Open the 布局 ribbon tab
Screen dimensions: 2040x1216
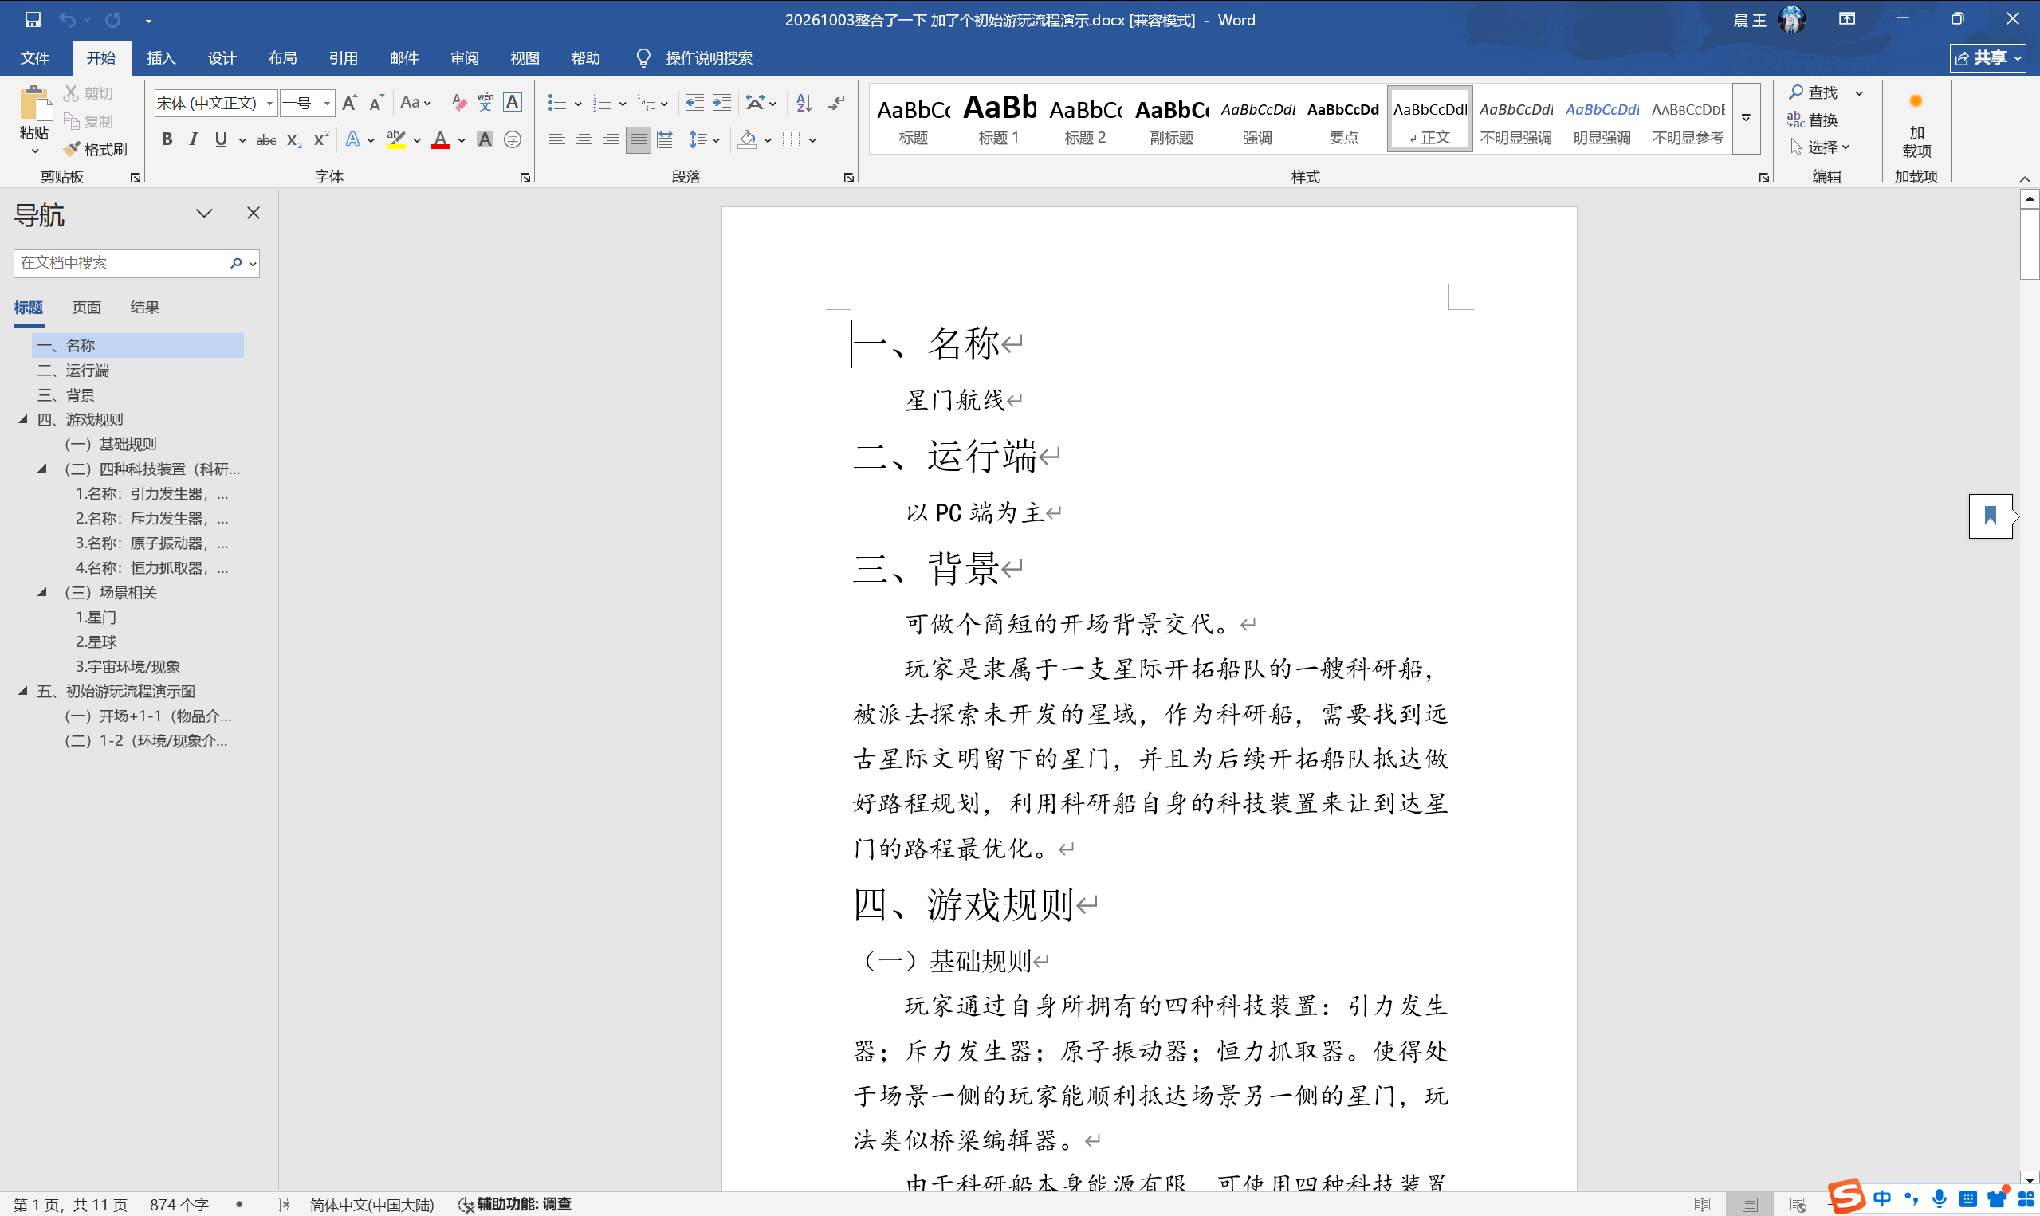pos(282,58)
